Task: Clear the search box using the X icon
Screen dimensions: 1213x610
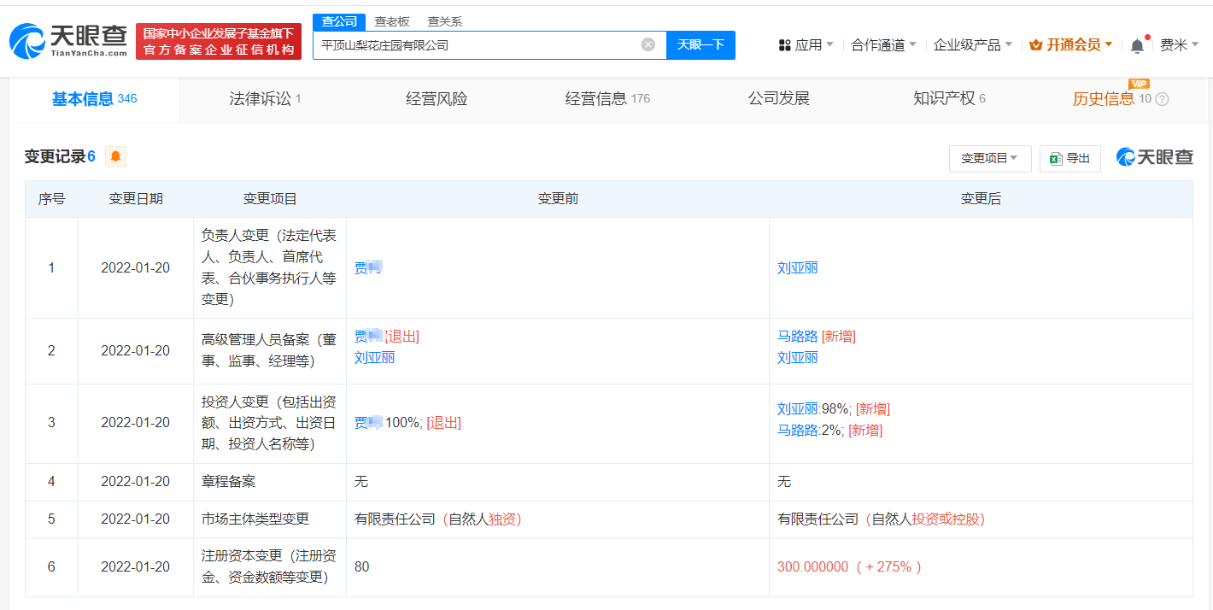Action: [648, 45]
